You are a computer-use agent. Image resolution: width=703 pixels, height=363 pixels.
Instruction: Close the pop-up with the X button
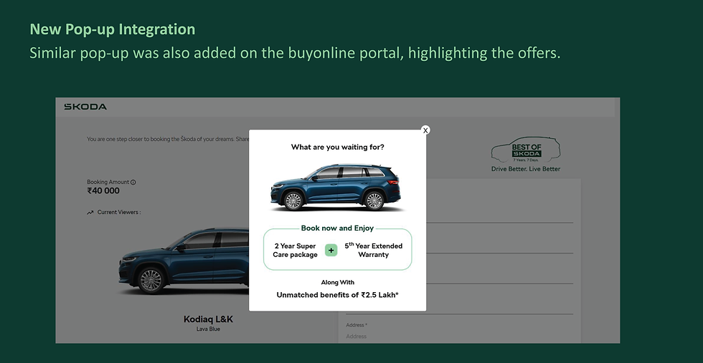coord(425,130)
